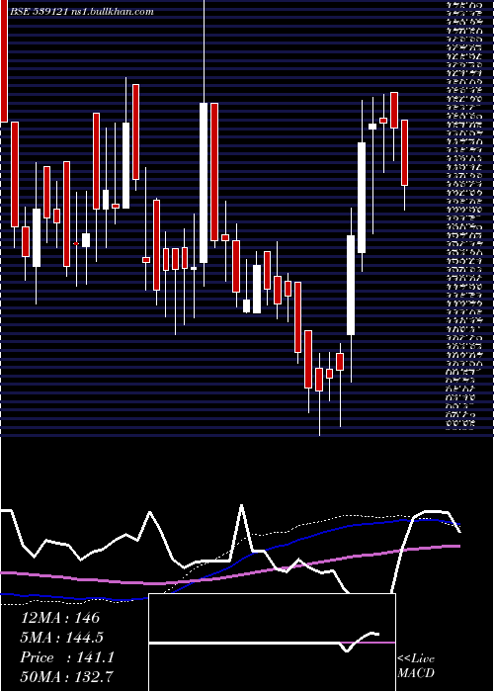Click inside the MACD inset chart box
The width and height of the screenshot is (494, 692).
coord(272,643)
